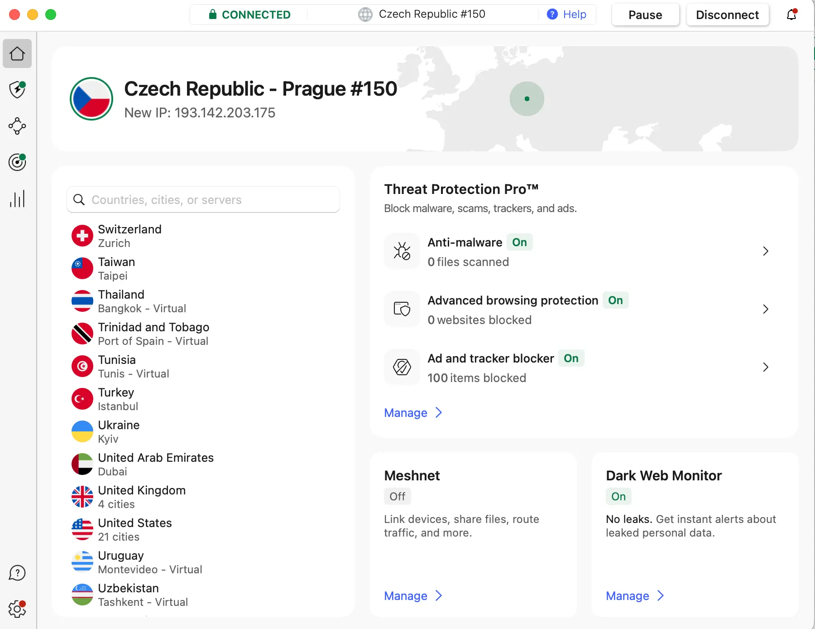The image size is (815, 629).
Task: Open the statistics bars icon in sidebar
Action: point(17,198)
